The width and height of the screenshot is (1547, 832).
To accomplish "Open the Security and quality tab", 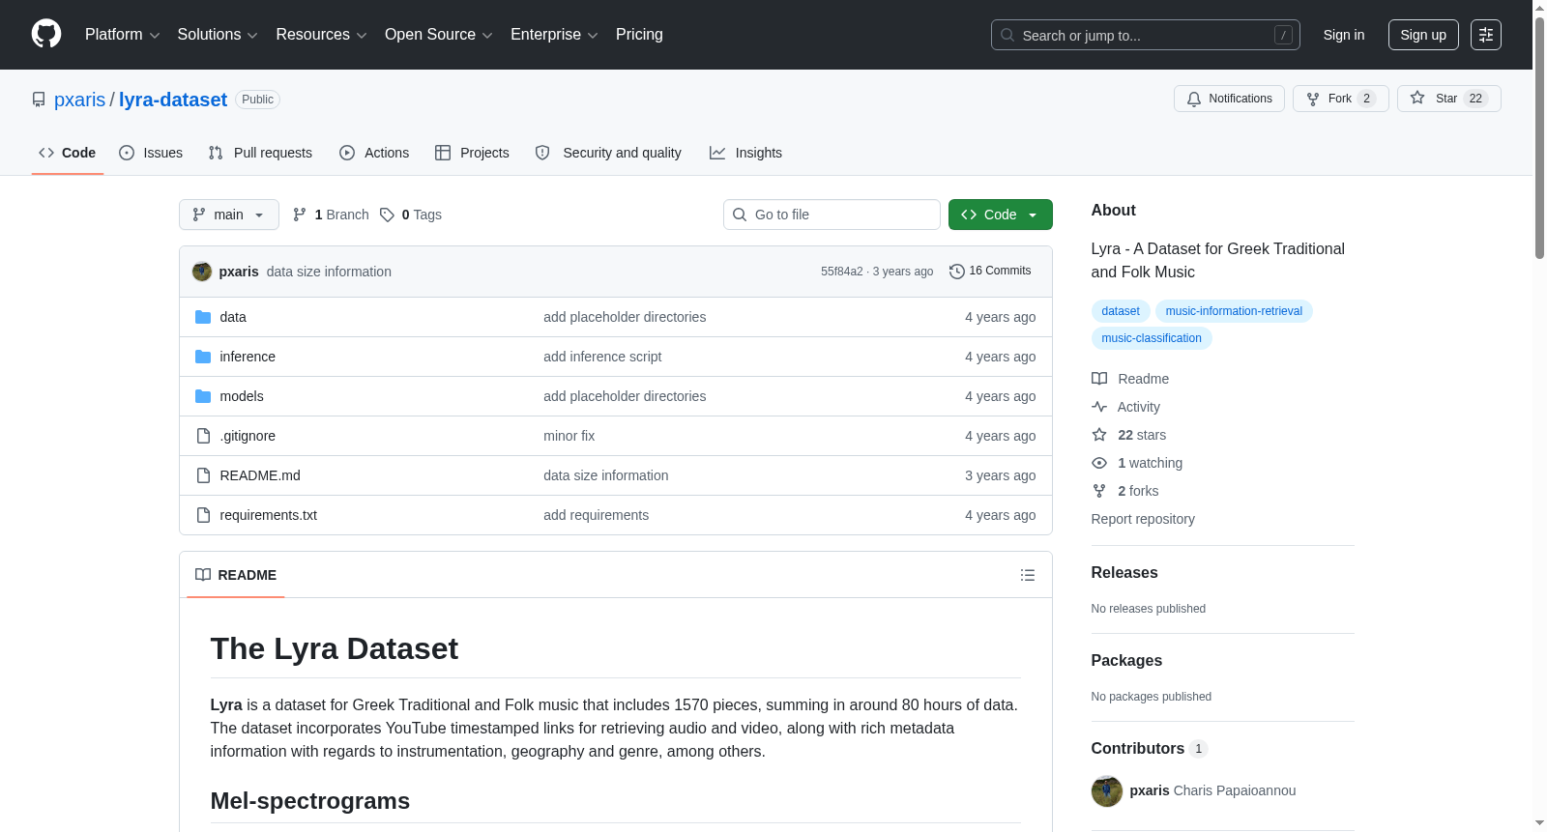I will coord(608,153).
